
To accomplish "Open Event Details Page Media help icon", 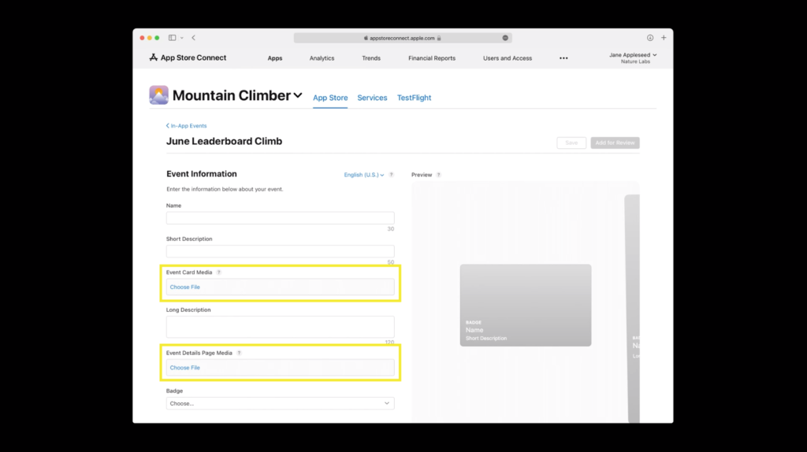I will pyautogui.click(x=239, y=354).
